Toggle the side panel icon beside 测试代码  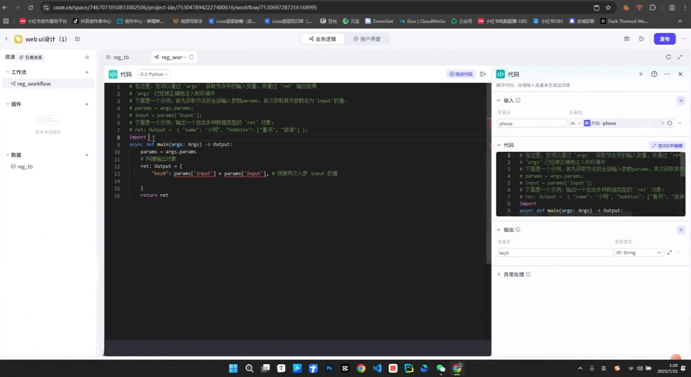[x=483, y=74]
